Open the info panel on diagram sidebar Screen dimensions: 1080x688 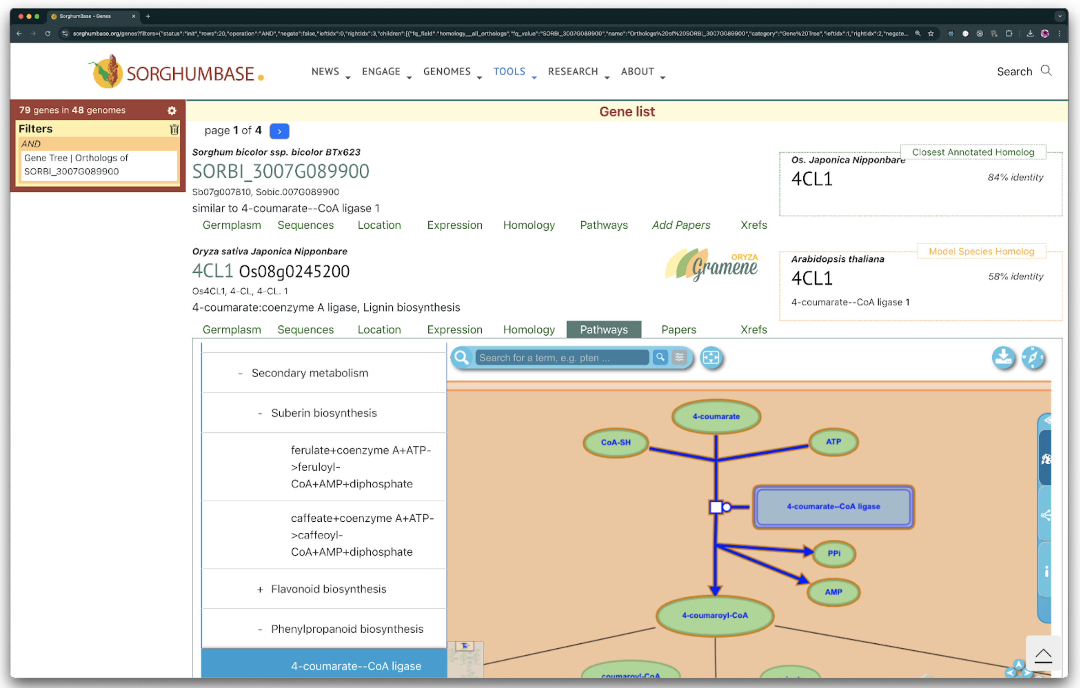(1046, 571)
